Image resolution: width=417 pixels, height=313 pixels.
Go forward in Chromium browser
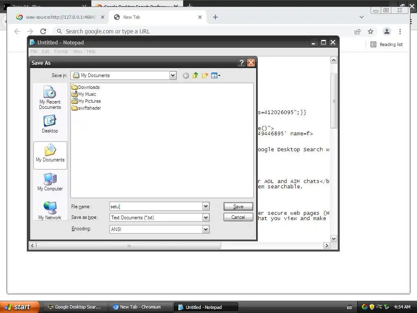tap(30, 31)
